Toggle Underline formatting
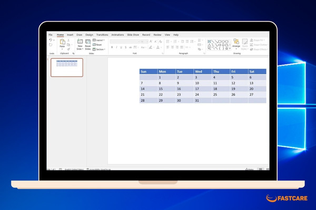Image resolution: width=316 pixels, height=210 pixels. coord(121,47)
